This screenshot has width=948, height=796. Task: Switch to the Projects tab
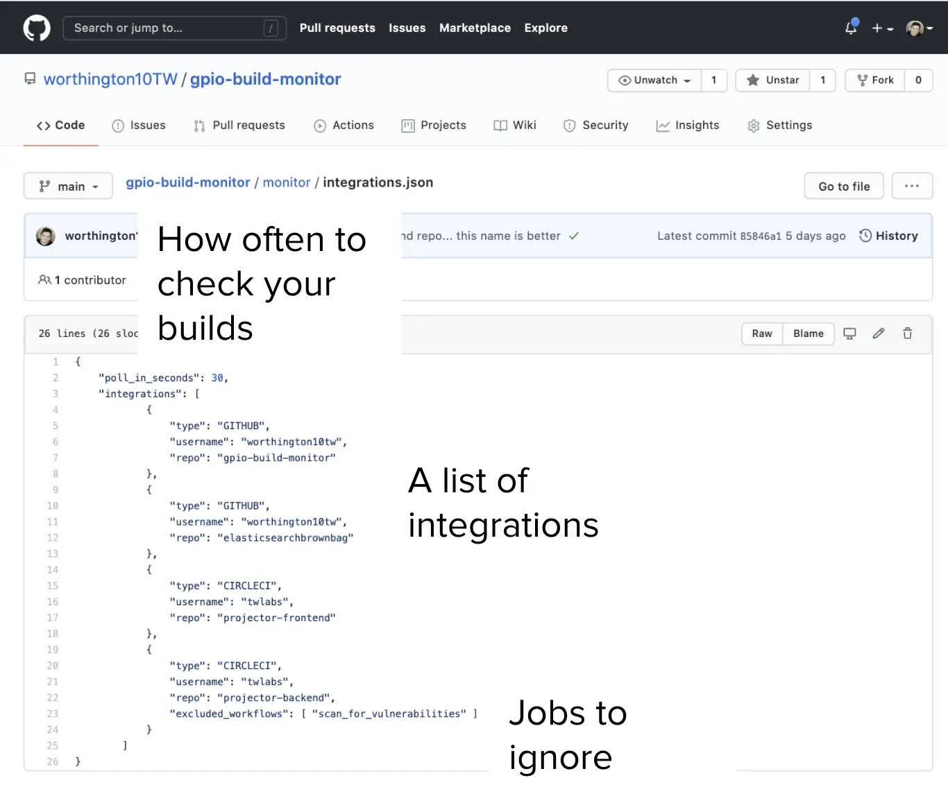click(434, 126)
